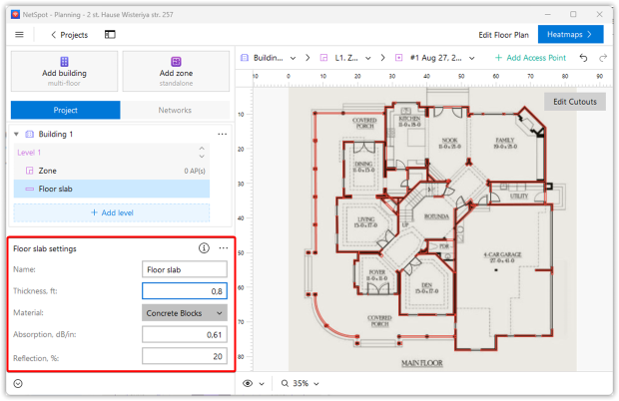
Task: Switch to the Project tab
Action: (x=66, y=110)
